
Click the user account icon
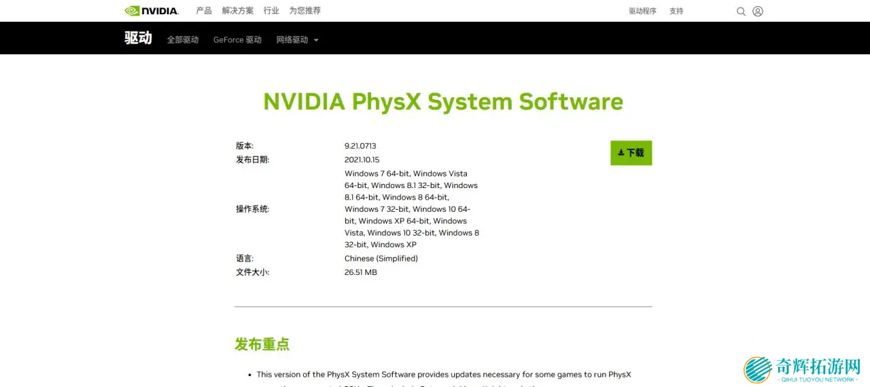tap(758, 12)
